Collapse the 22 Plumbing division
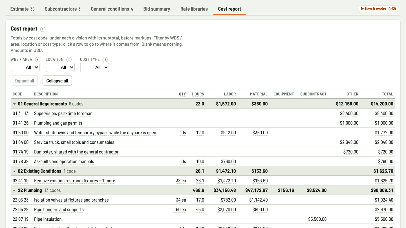Screen dimensions: 406x228 [x=14, y=190]
